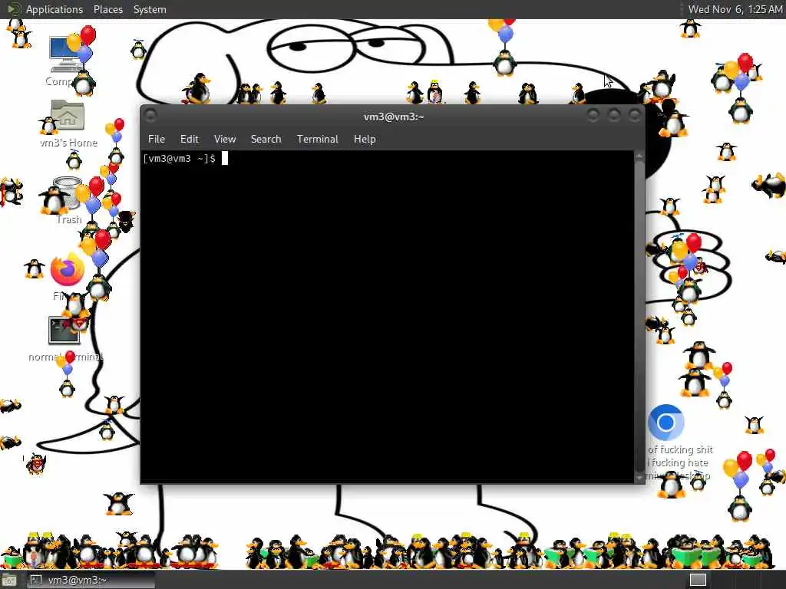Close the terminal window
The image size is (786, 589).
pos(634,116)
